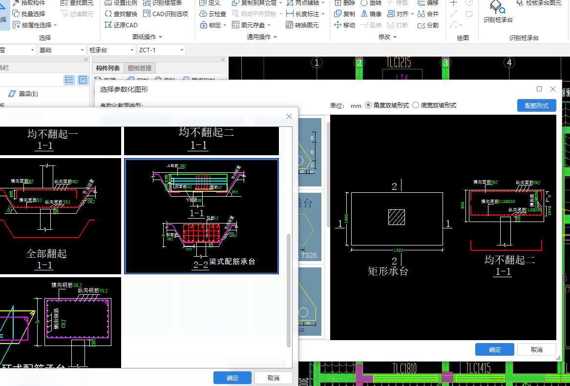Select the 均不翻起二 thumbnail in the list
The image size is (570, 386).
201,141
